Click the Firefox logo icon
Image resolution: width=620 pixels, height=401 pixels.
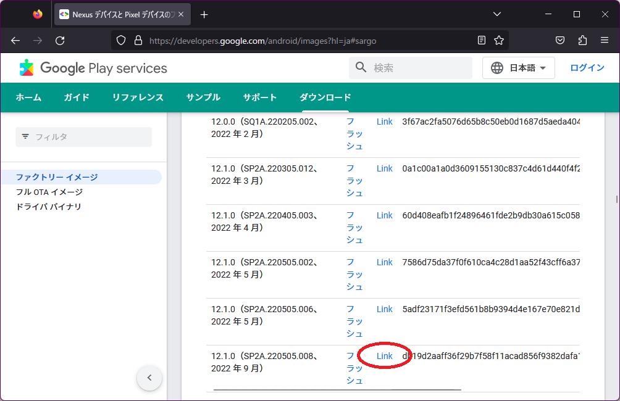point(38,14)
